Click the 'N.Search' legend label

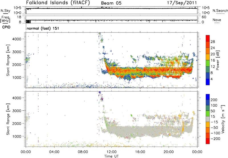220,11
